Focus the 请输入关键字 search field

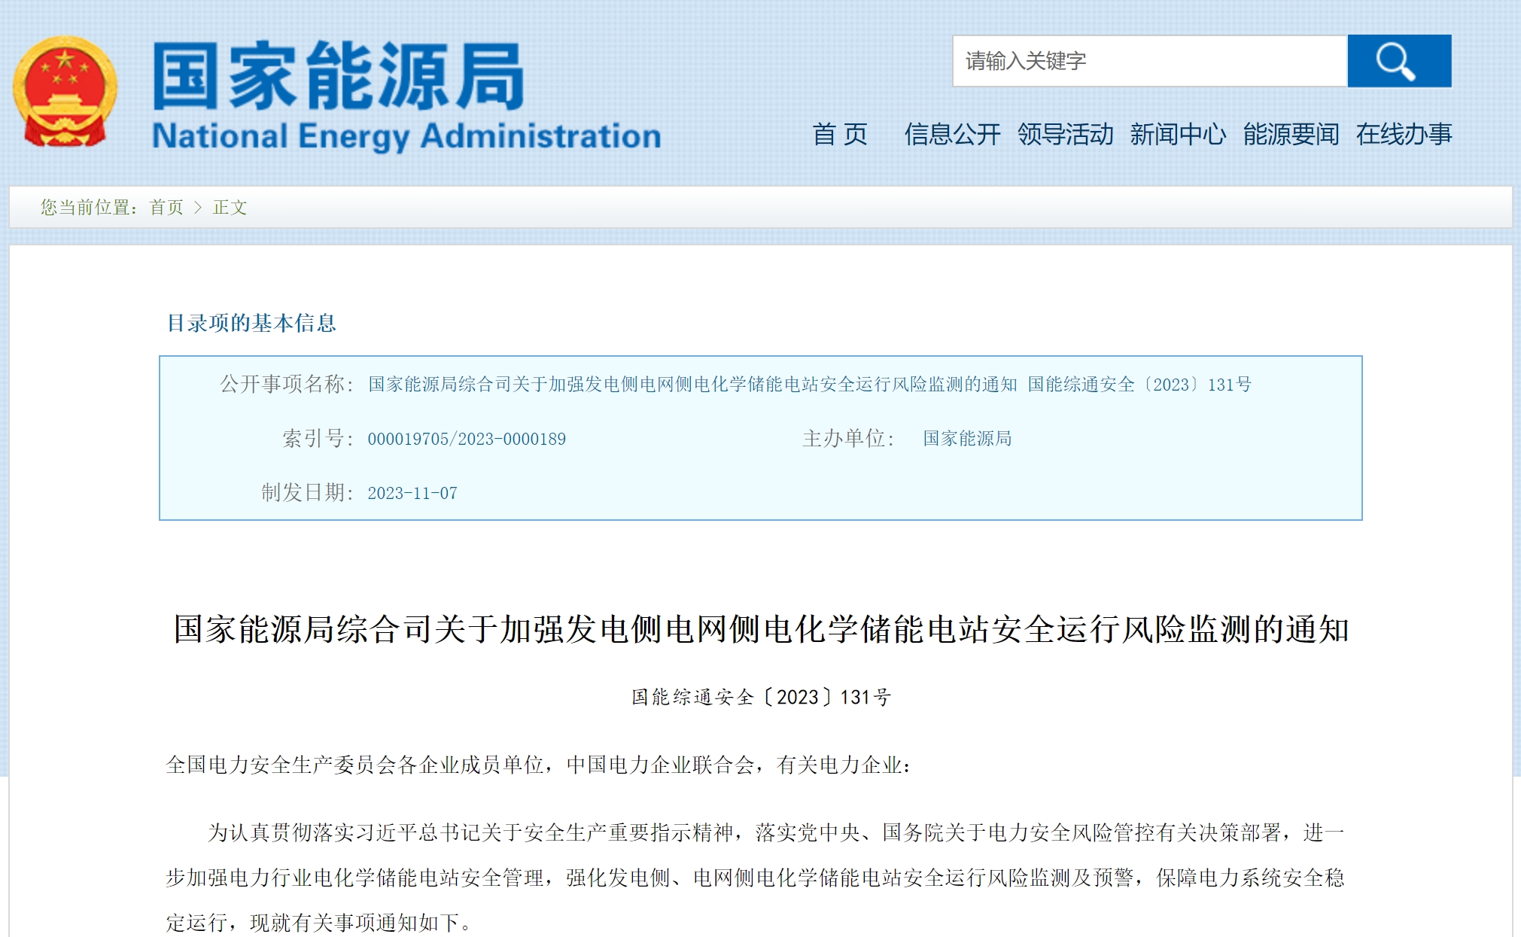tap(1148, 61)
